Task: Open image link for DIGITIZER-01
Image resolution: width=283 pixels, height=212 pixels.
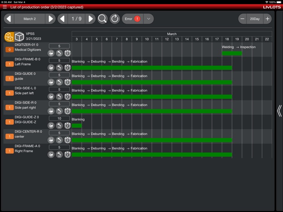Action: point(51,53)
